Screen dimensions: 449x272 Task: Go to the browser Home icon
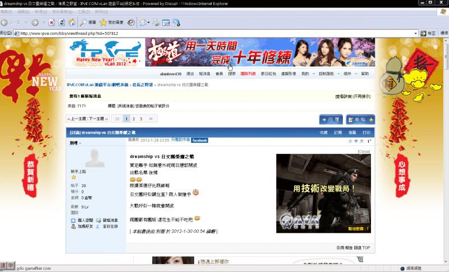tap(72, 22)
